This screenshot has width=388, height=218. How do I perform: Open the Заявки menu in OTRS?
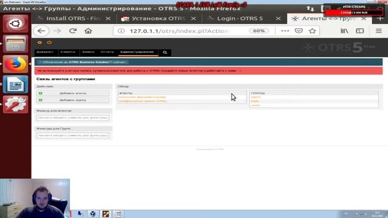pyautogui.click(x=88, y=52)
